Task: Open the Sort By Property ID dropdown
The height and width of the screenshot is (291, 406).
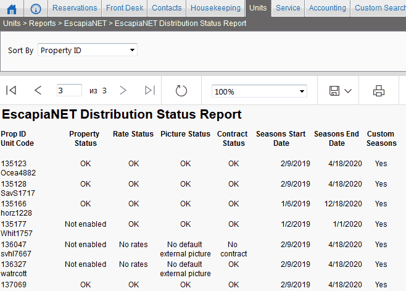Action: coord(88,50)
